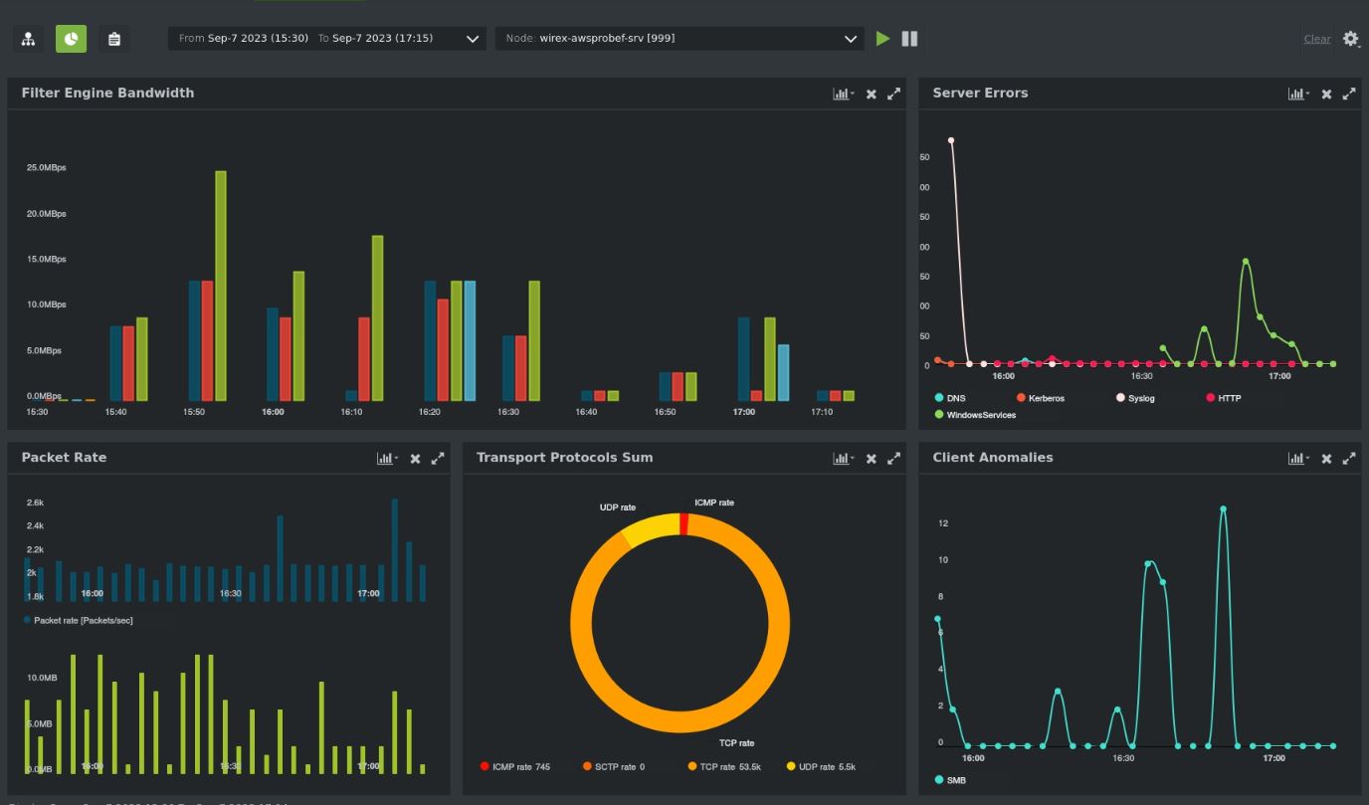
Task: Open dashboard settings gear
Action: [x=1350, y=39]
